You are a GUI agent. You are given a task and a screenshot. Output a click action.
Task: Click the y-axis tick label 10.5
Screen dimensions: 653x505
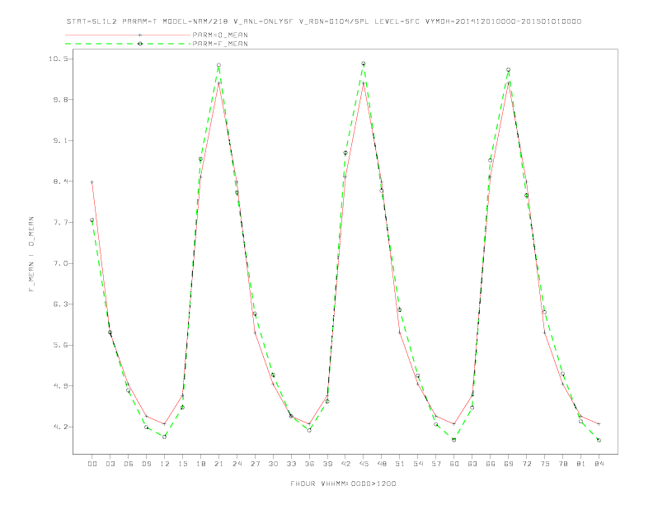point(58,59)
